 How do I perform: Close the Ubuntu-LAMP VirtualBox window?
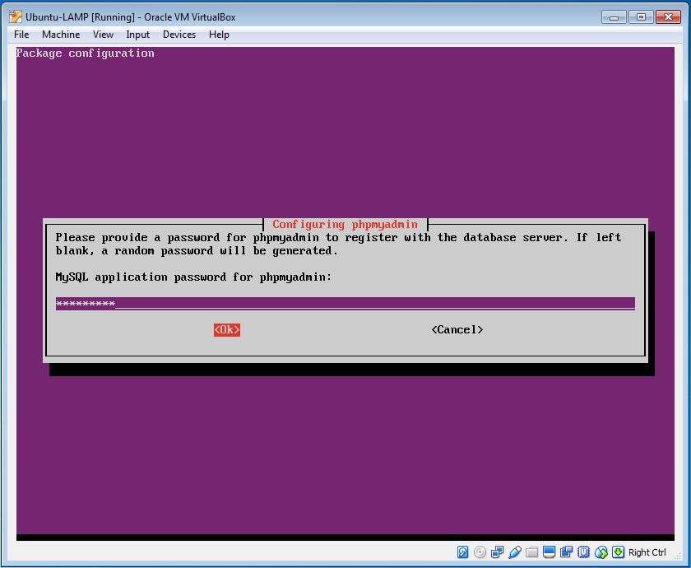click(x=668, y=17)
